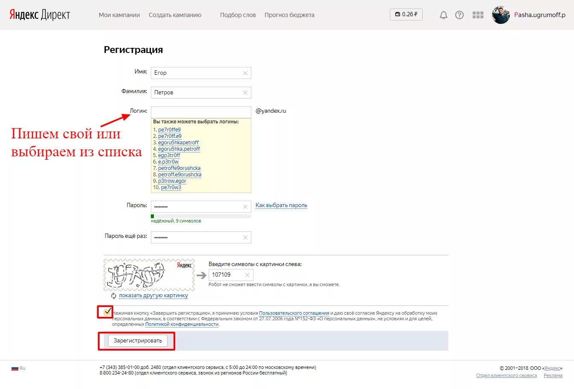Screen dimensions: 574x389
Task: Select suggested login petroff.e9orushcka
Action: [180, 175]
